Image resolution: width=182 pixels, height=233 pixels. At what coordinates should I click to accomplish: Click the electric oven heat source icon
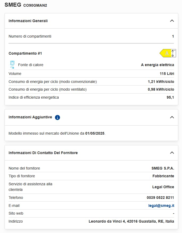[12, 65]
